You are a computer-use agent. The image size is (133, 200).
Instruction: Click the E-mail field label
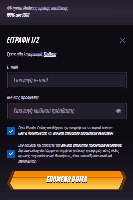(13, 67)
